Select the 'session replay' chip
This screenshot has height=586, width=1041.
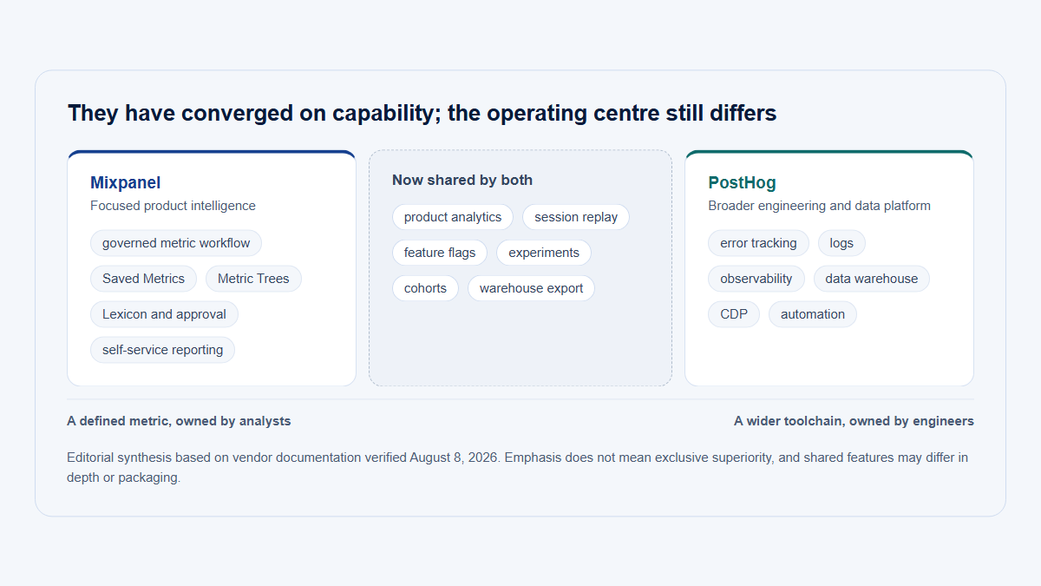pos(576,217)
